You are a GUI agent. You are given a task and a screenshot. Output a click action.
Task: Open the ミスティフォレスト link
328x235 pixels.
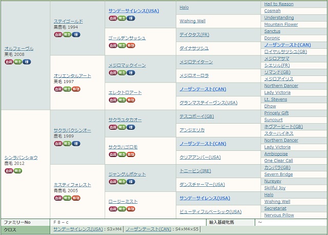(x=72, y=185)
